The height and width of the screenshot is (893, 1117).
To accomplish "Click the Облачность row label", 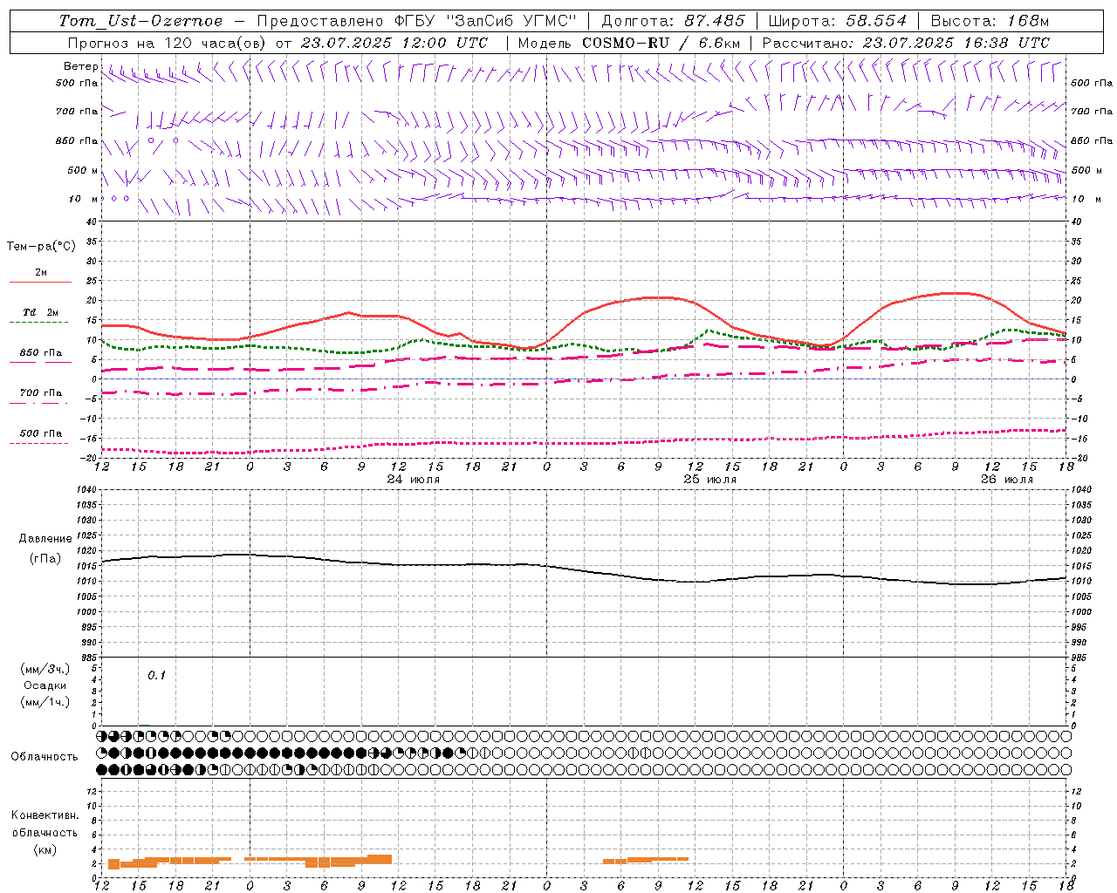I will 45,757.
